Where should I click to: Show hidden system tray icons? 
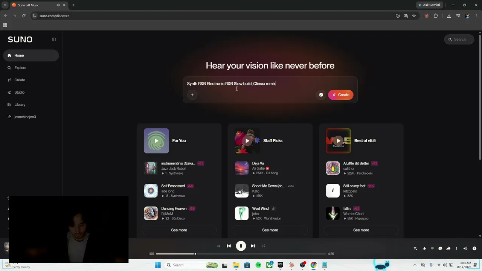click(415, 265)
